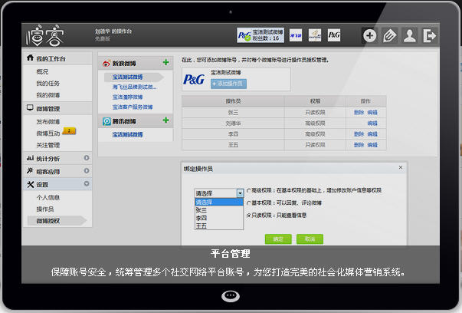Viewport: 462px width, 313px height.
Task: Open 微博互动 in the sidebar
Action: (48, 133)
